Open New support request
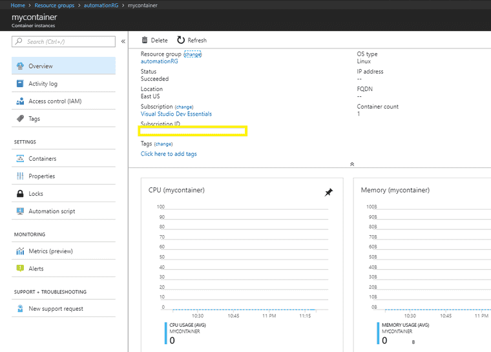Screen dimensions: 491x352 coord(56,309)
